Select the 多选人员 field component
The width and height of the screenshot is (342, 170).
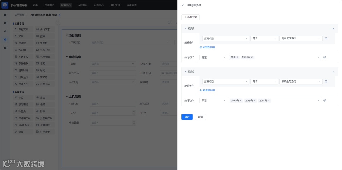pyautogui.click(x=45, y=84)
